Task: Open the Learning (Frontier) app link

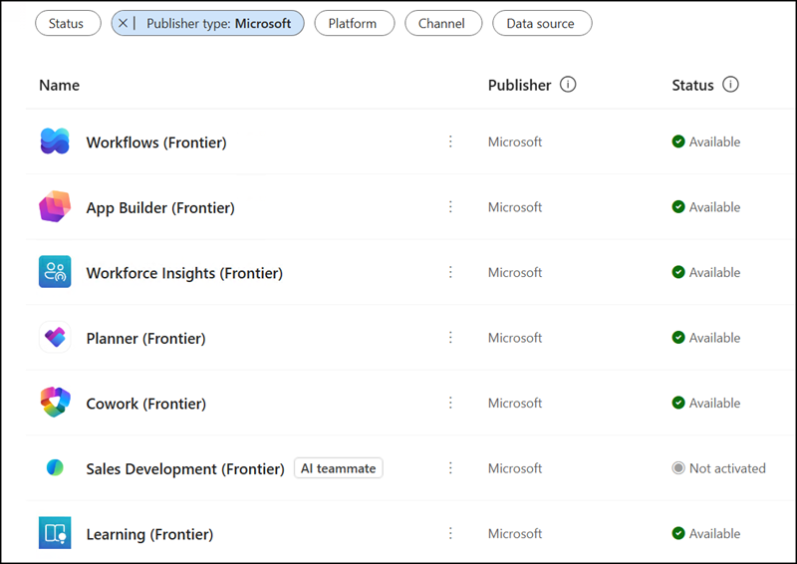Action: [x=149, y=534]
